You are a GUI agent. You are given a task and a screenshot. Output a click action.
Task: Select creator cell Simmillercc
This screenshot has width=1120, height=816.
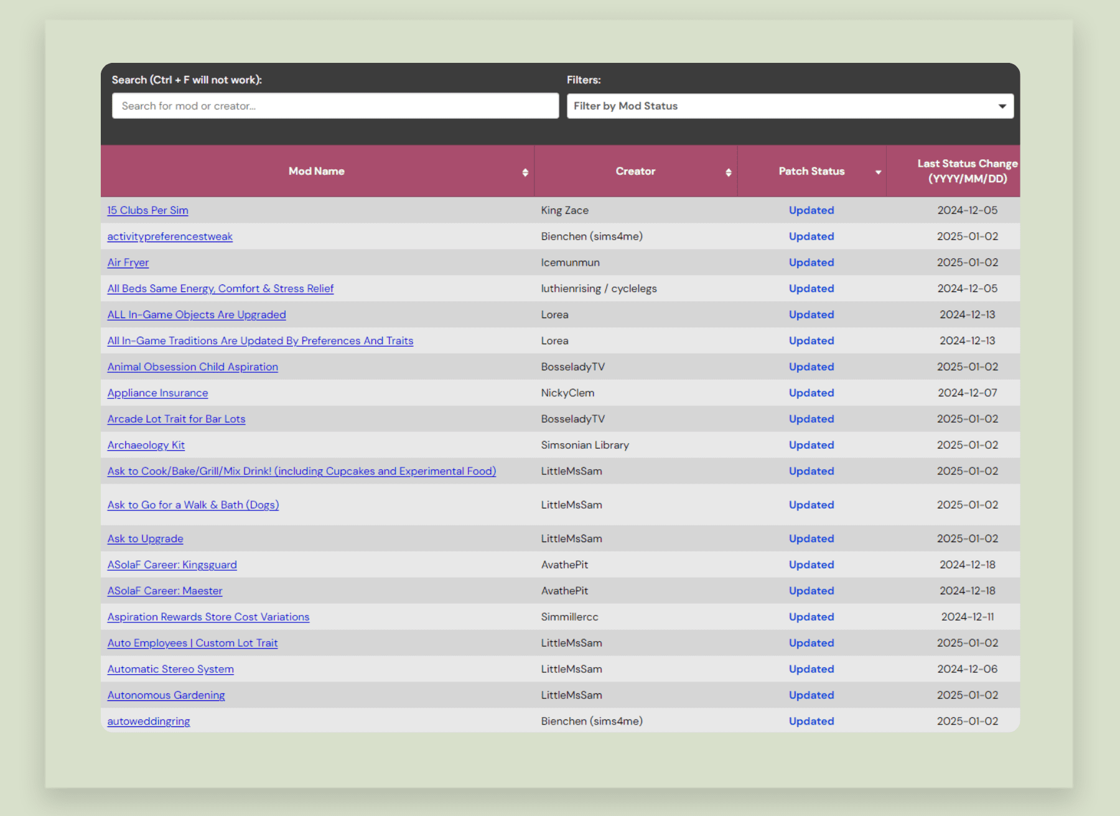[569, 617]
